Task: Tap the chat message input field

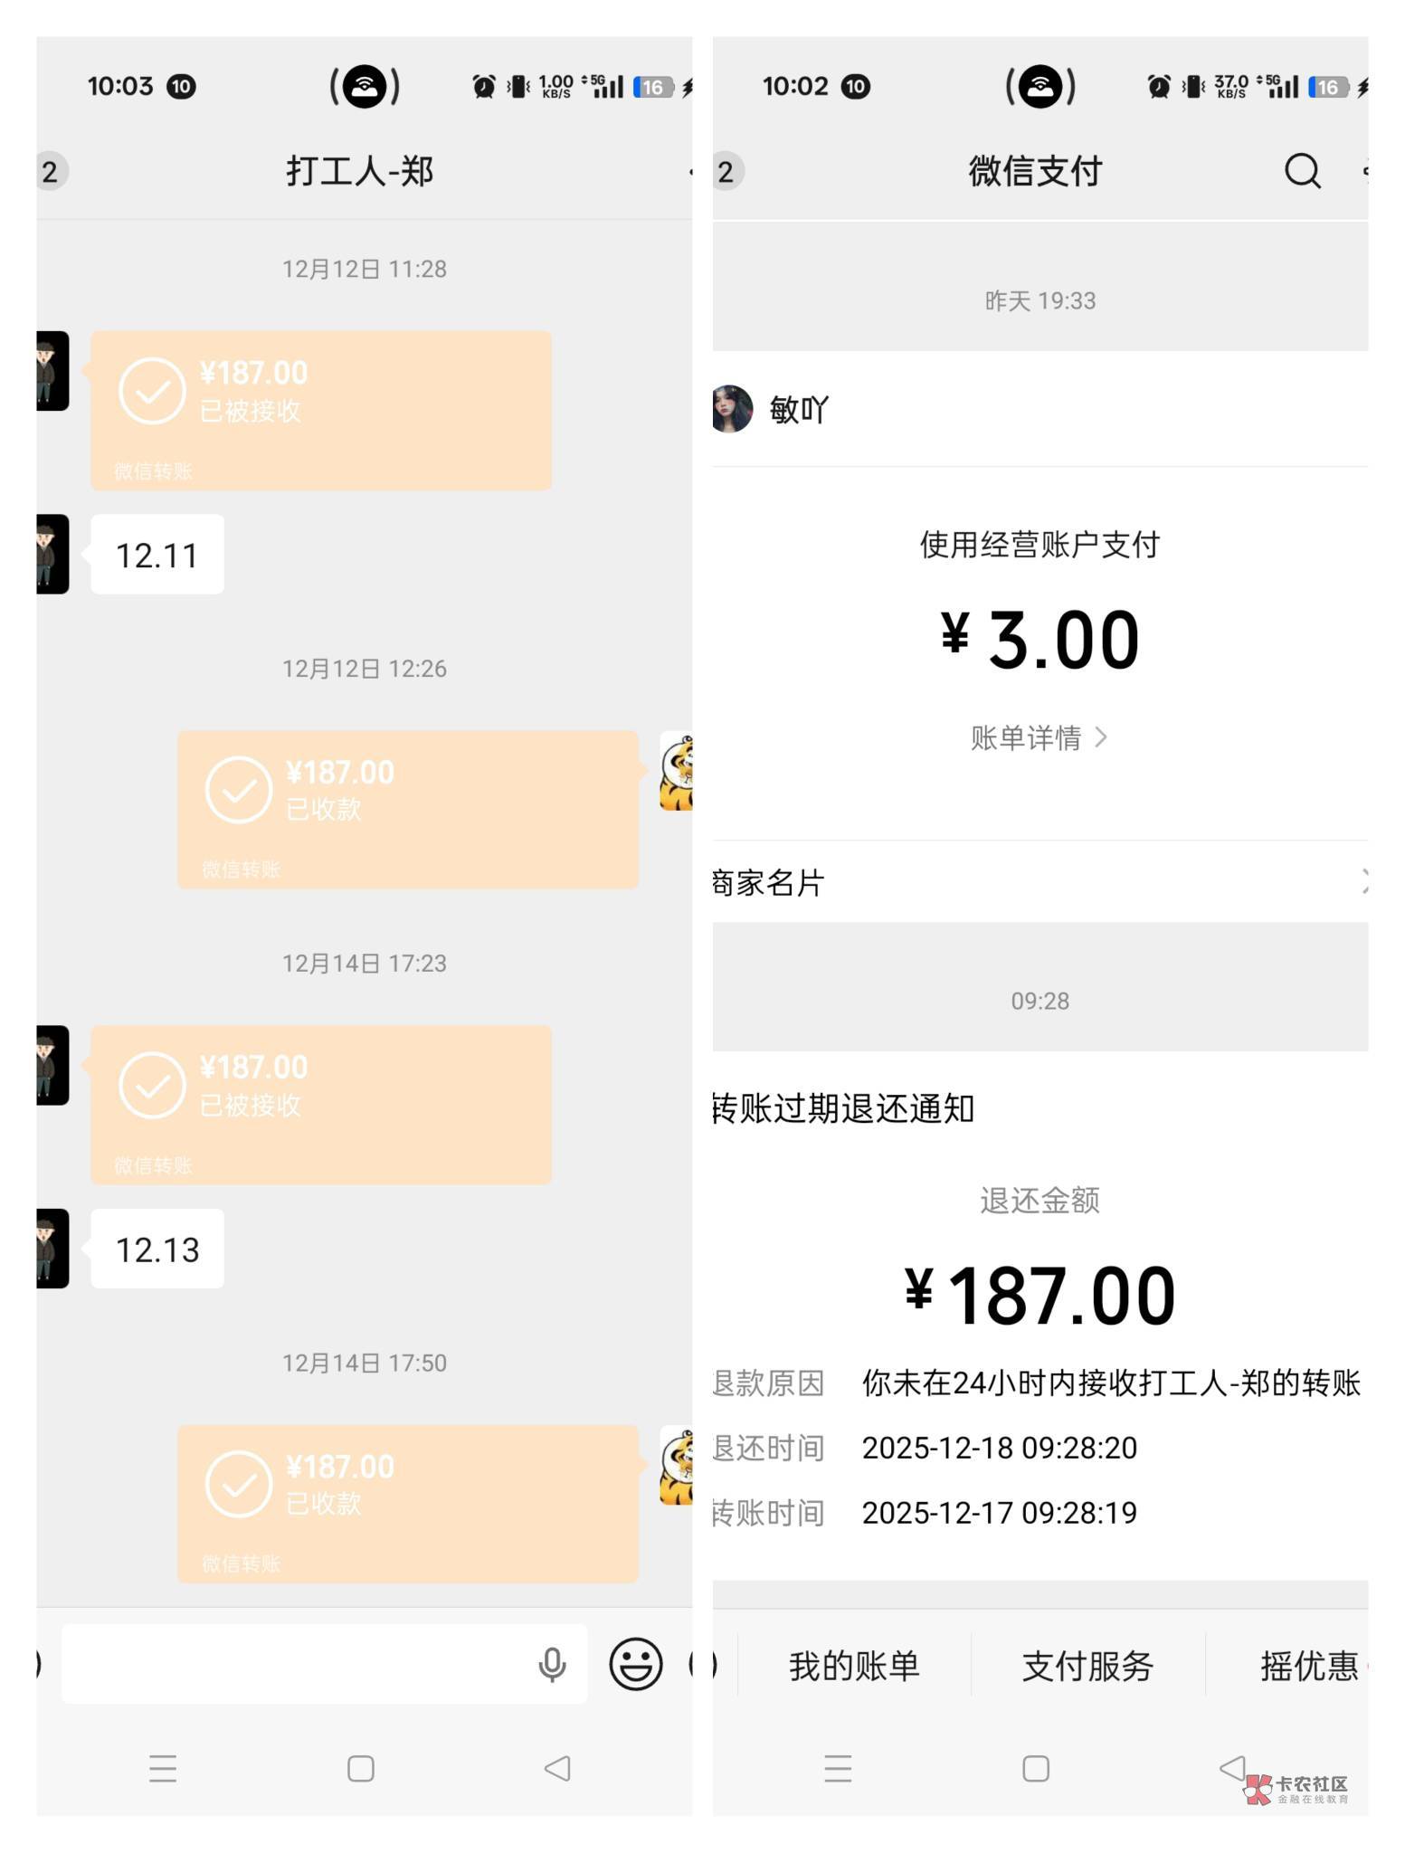Action: tap(299, 1663)
